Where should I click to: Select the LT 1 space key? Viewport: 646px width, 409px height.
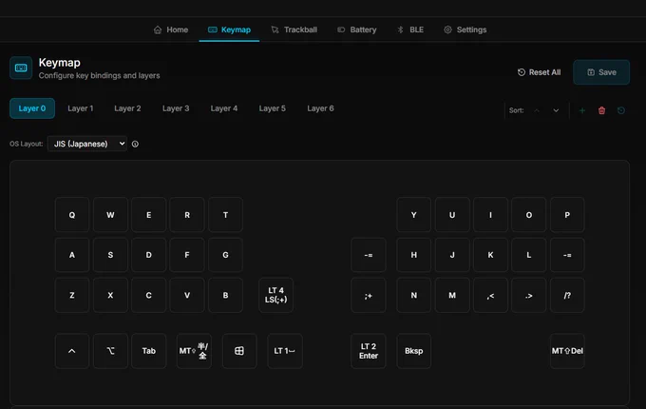point(285,351)
